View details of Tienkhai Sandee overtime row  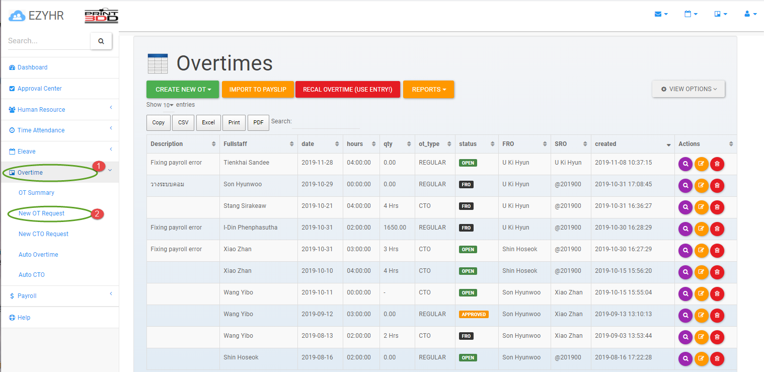coord(685,164)
